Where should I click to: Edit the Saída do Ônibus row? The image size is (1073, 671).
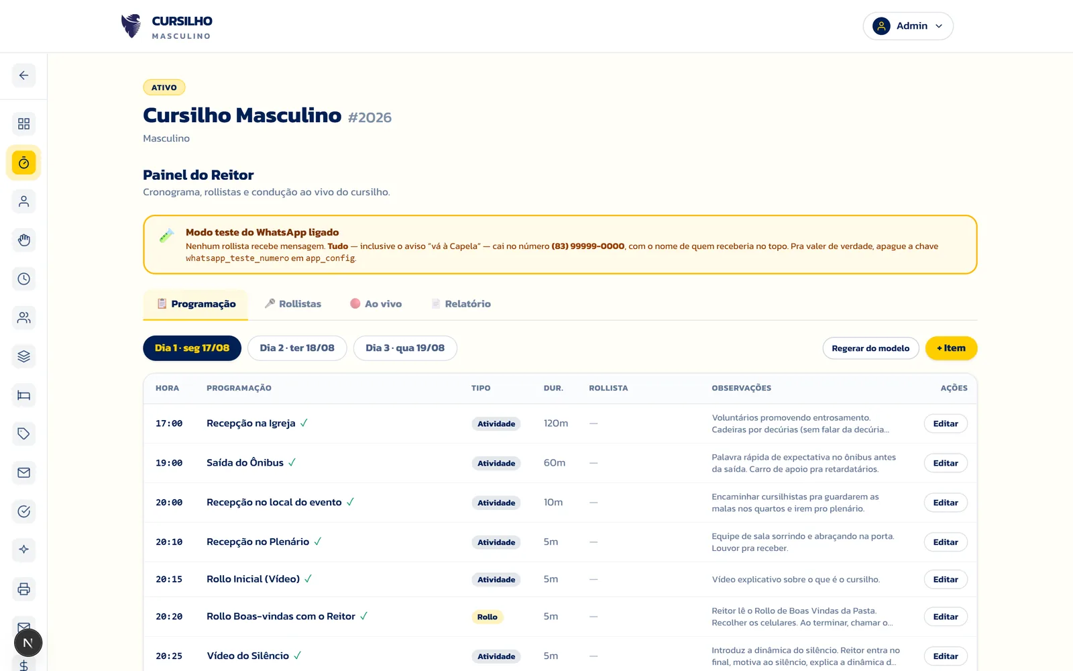[x=946, y=463]
